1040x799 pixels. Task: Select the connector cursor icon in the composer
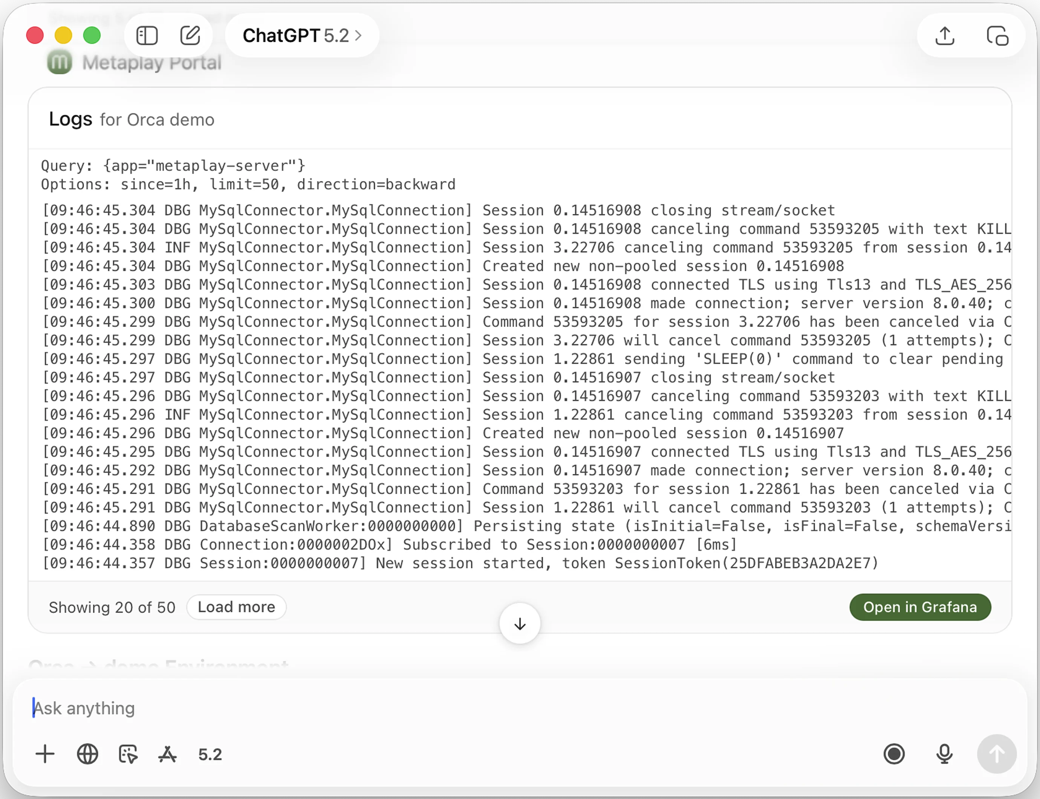point(127,754)
